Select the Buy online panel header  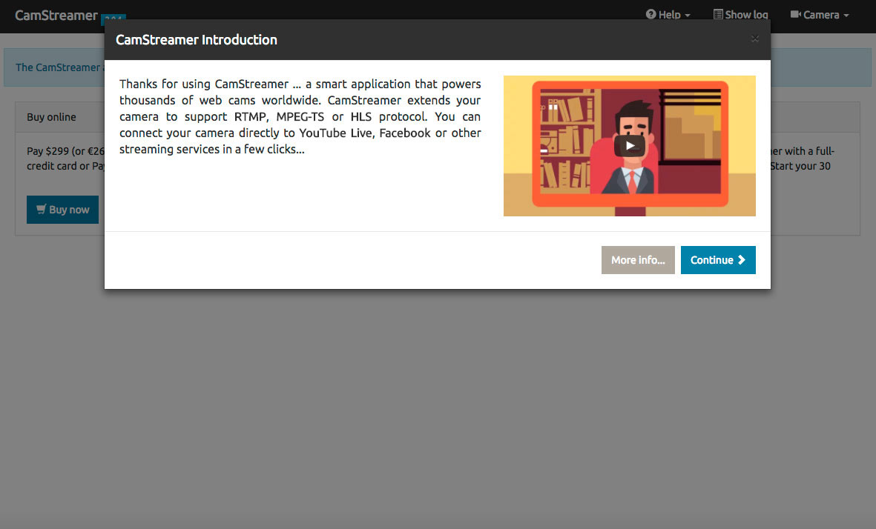[x=52, y=117]
